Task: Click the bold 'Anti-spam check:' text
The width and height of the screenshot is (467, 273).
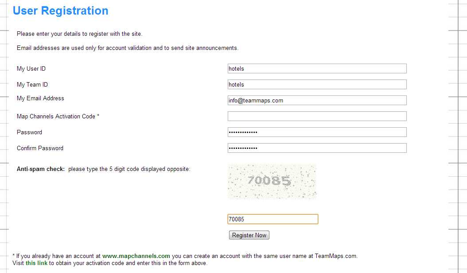Action: point(40,169)
